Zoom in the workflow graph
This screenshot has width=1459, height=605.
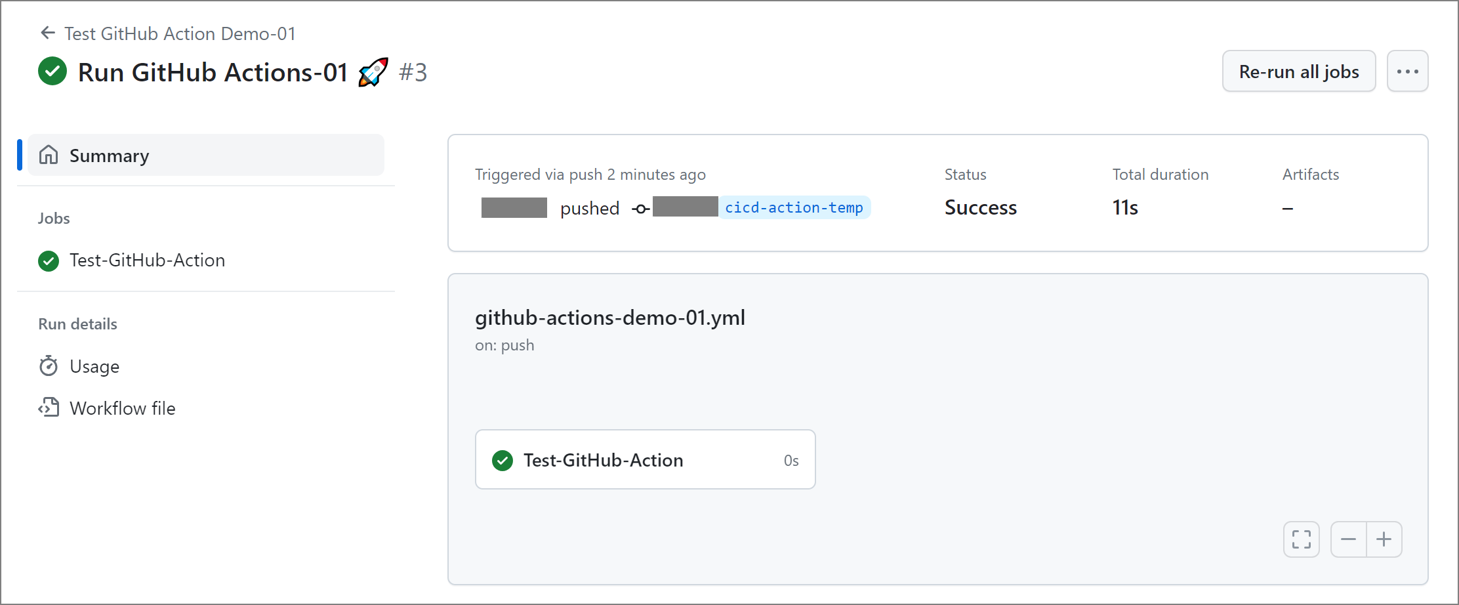click(x=1384, y=539)
